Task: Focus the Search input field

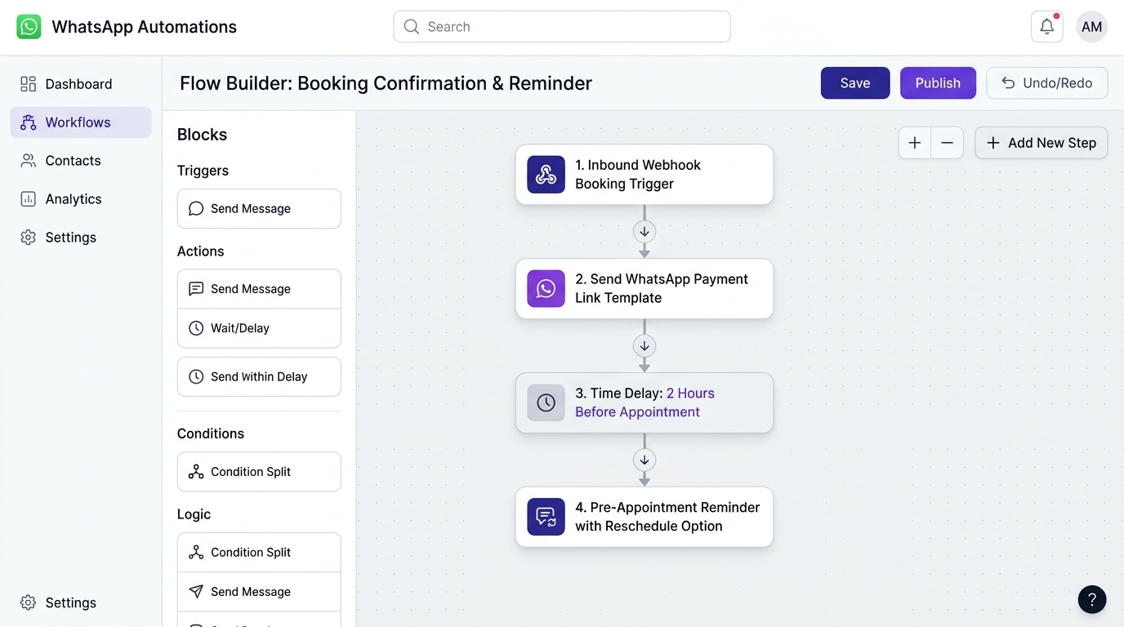Action: coord(562,27)
